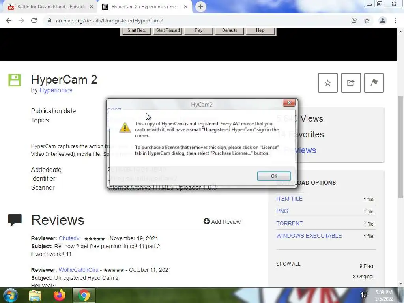Click Start Paused in preview image

click(168, 30)
